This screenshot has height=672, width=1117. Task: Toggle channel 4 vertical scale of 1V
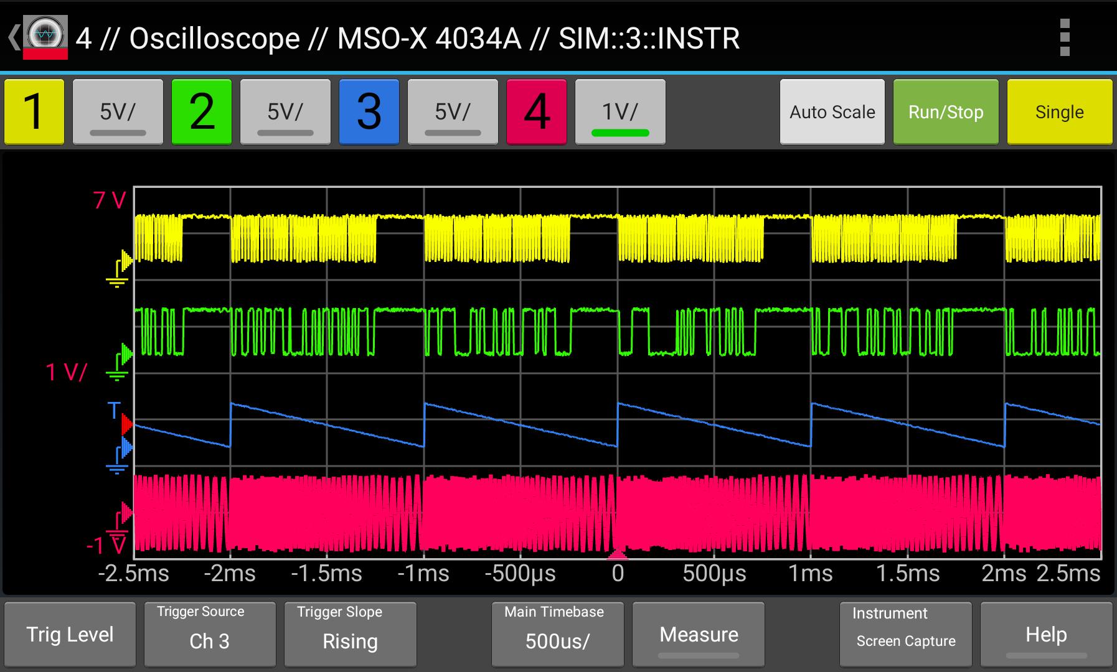click(620, 112)
